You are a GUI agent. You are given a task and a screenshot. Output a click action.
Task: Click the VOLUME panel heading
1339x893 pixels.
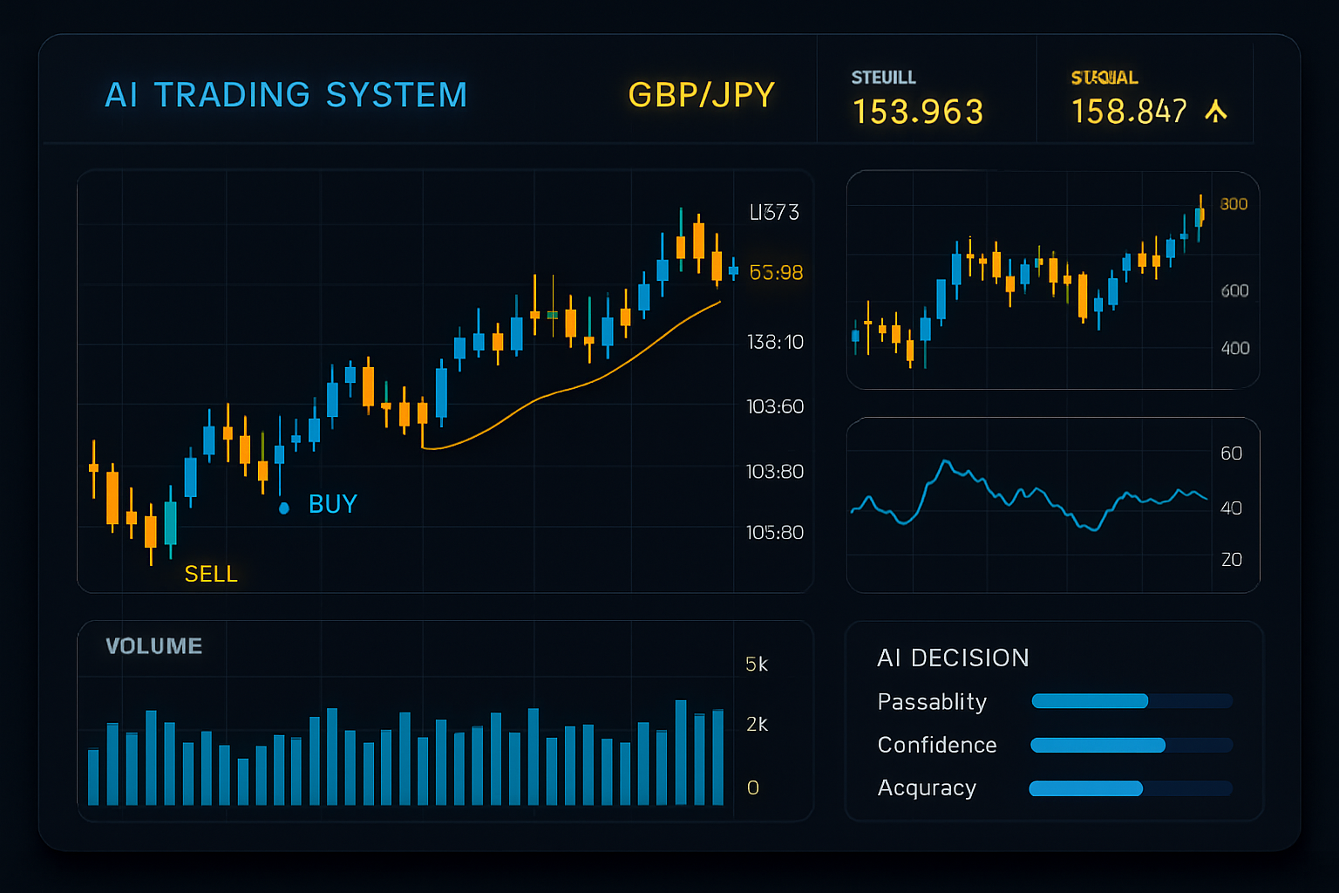click(x=153, y=646)
